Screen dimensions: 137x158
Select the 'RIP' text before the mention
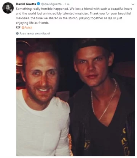coord(18,27)
